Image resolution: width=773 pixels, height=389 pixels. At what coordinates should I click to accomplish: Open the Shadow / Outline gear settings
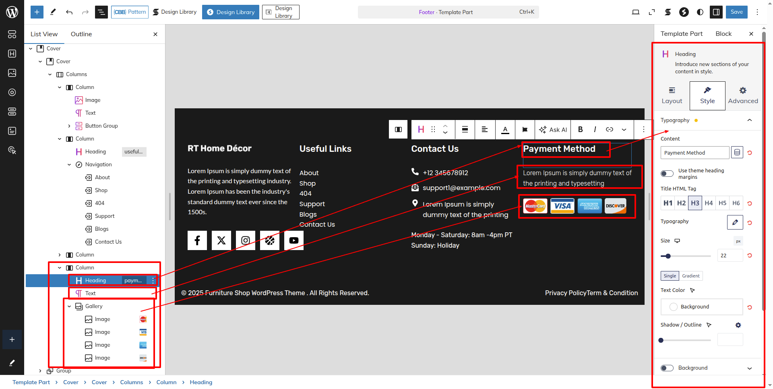738,325
